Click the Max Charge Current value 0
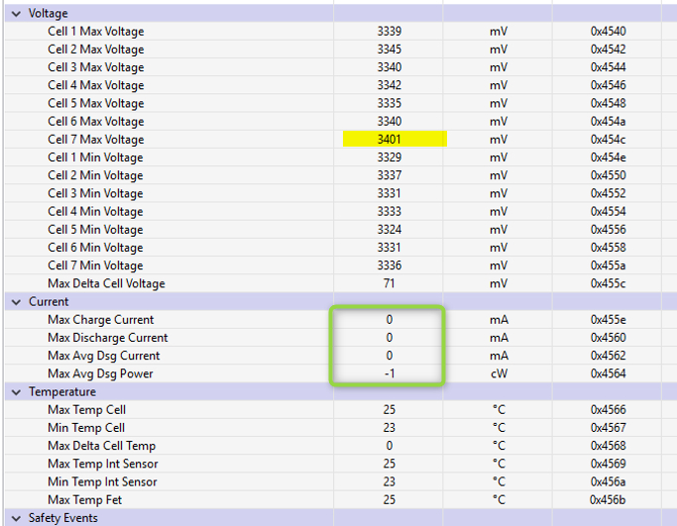677x526 pixels. click(x=389, y=320)
